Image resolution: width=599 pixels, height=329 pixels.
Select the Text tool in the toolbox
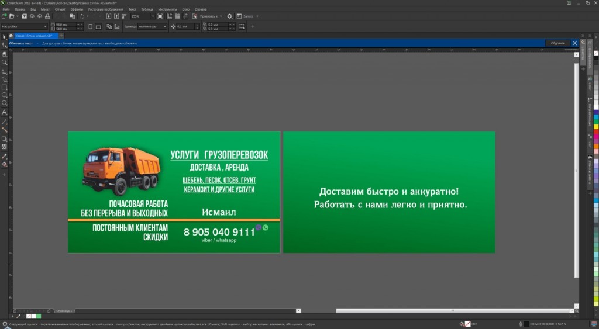[4, 112]
